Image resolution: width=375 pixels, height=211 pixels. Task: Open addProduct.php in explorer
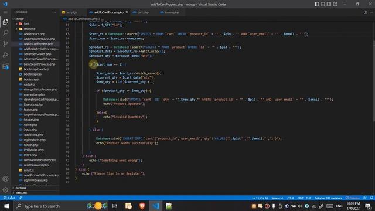(34, 34)
